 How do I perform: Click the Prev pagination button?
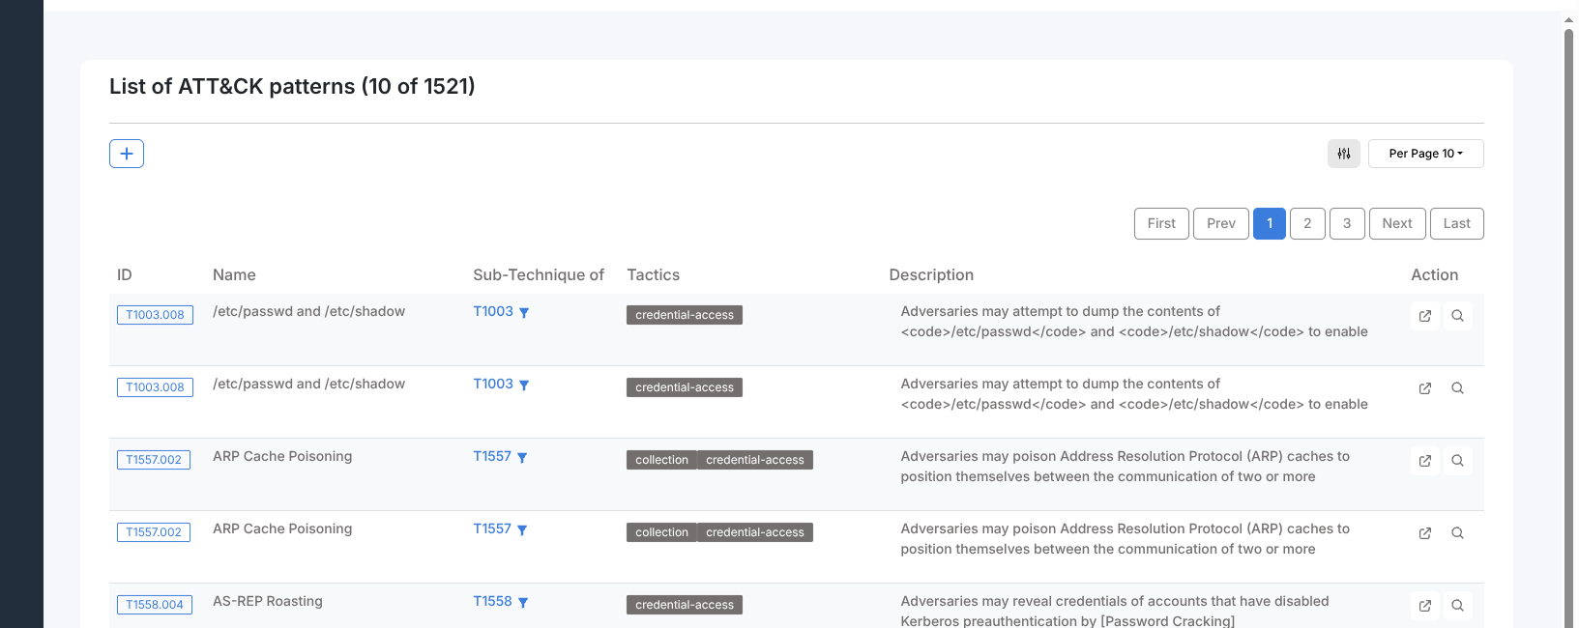[x=1221, y=223]
